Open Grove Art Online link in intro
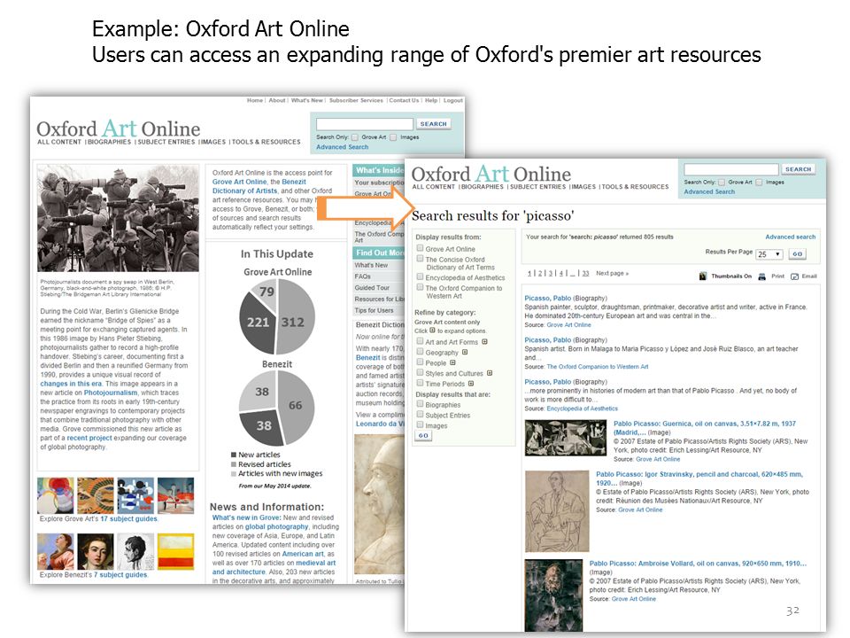The height and width of the screenshot is (638, 850). (239, 183)
